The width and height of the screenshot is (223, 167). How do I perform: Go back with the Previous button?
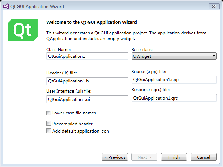click(x=115, y=157)
